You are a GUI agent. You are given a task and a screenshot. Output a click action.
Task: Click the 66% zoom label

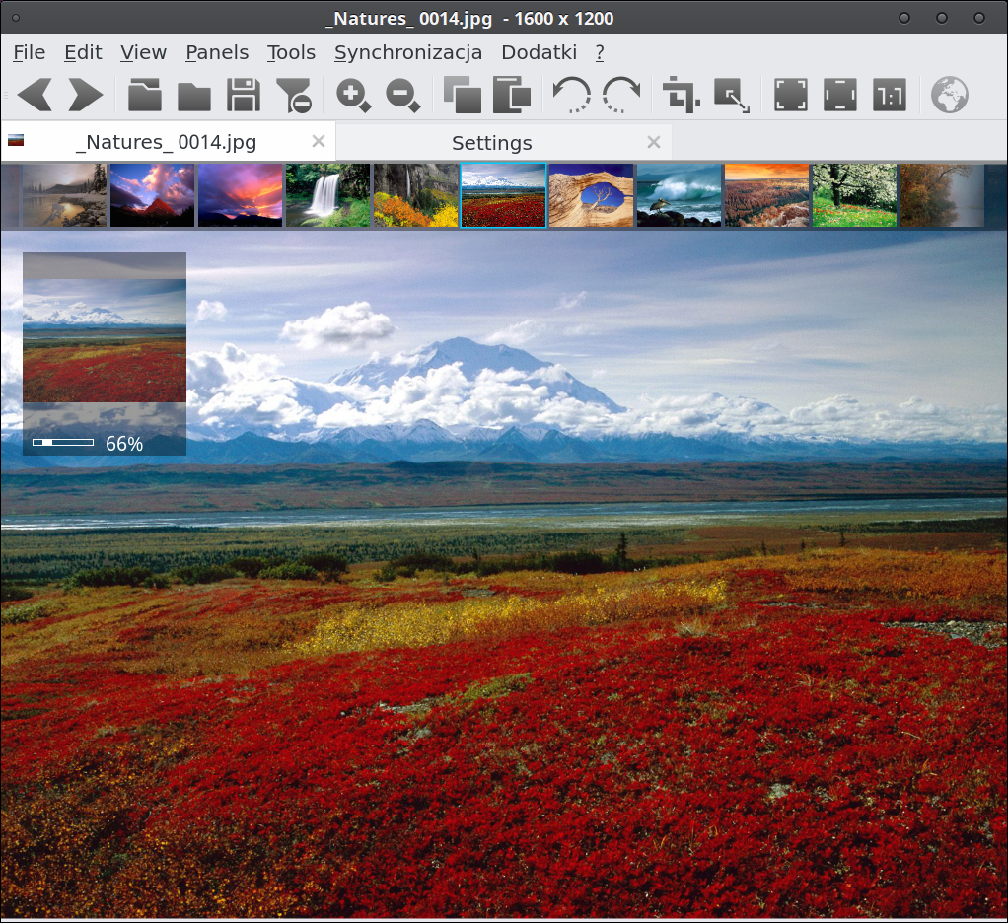[x=124, y=444]
